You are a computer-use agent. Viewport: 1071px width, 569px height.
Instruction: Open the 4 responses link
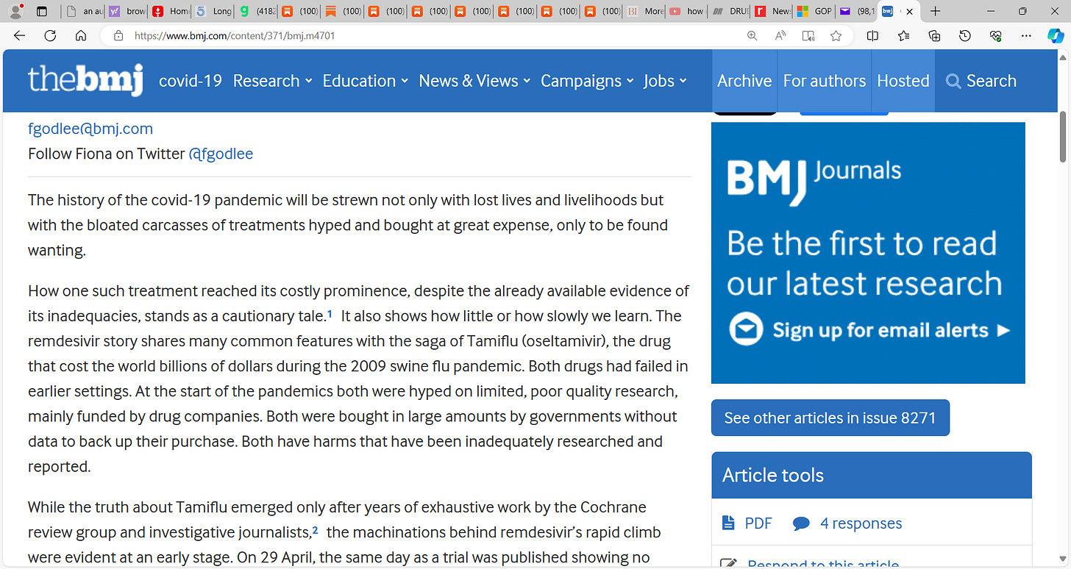click(861, 523)
